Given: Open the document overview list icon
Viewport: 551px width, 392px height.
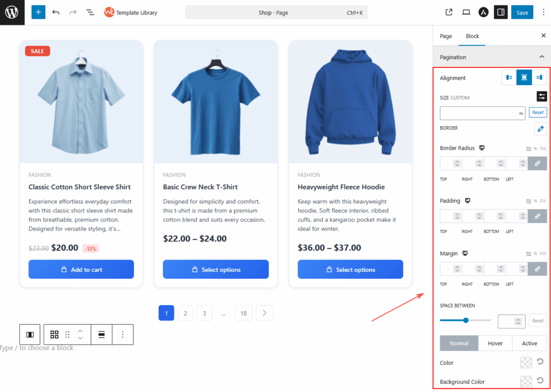Looking at the screenshot, I should pos(90,12).
